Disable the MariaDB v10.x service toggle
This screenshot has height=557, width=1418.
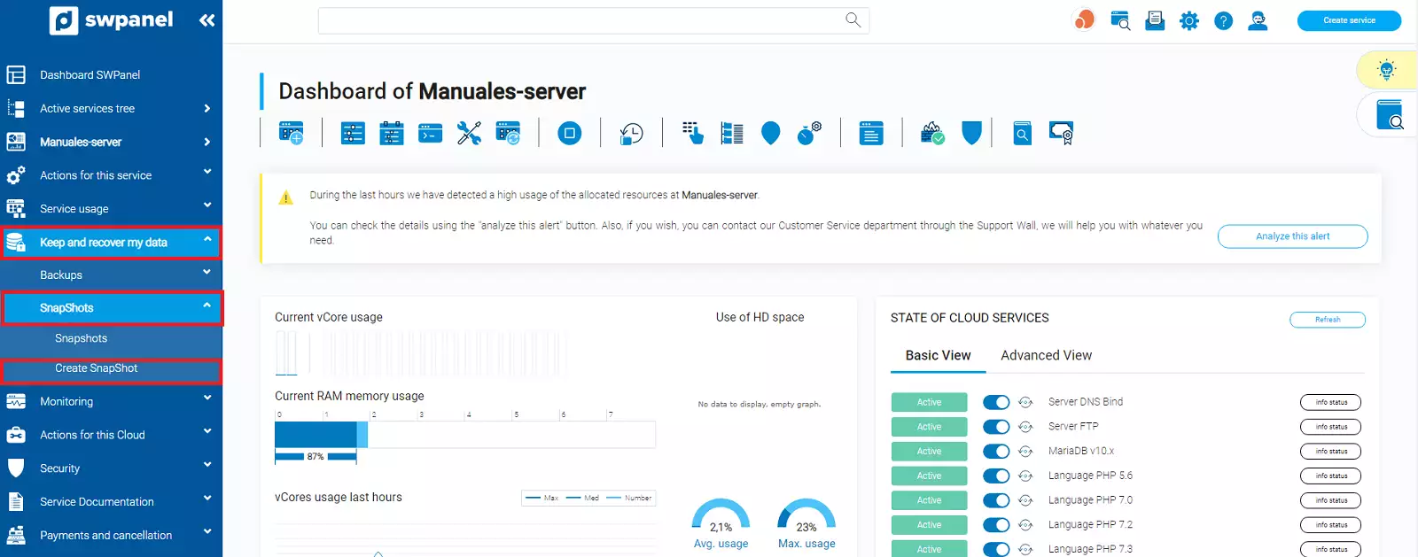(x=996, y=452)
